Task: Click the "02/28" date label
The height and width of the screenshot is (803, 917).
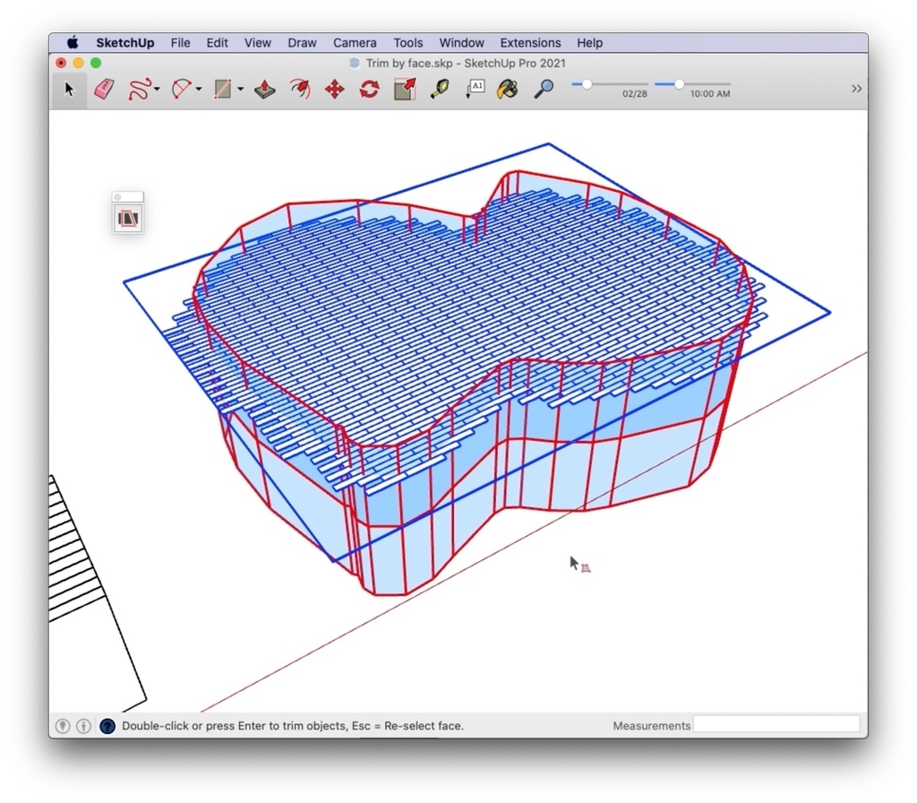Action: (x=635, y=93)
